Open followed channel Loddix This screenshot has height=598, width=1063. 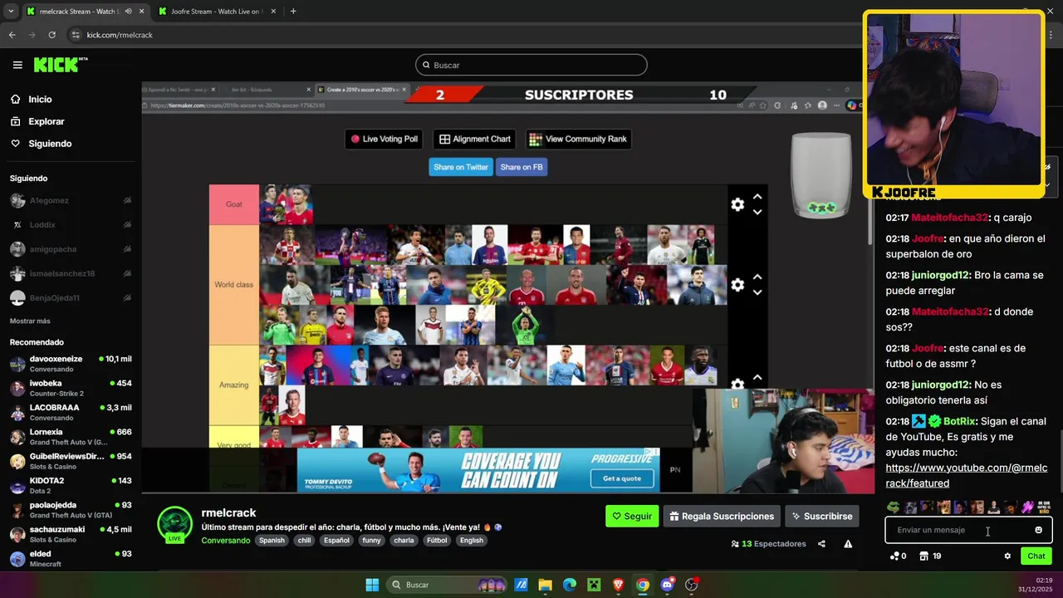coord(71,224)
